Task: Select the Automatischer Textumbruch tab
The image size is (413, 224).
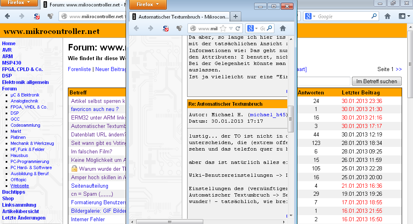Action: click(180, 17)
